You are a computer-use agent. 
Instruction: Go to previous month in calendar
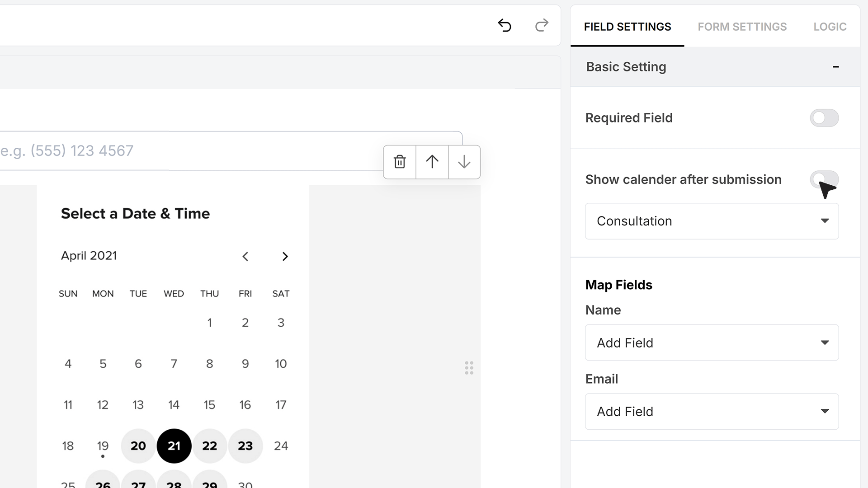coord(245,257)
